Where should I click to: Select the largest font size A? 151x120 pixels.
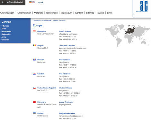point(42,2)
